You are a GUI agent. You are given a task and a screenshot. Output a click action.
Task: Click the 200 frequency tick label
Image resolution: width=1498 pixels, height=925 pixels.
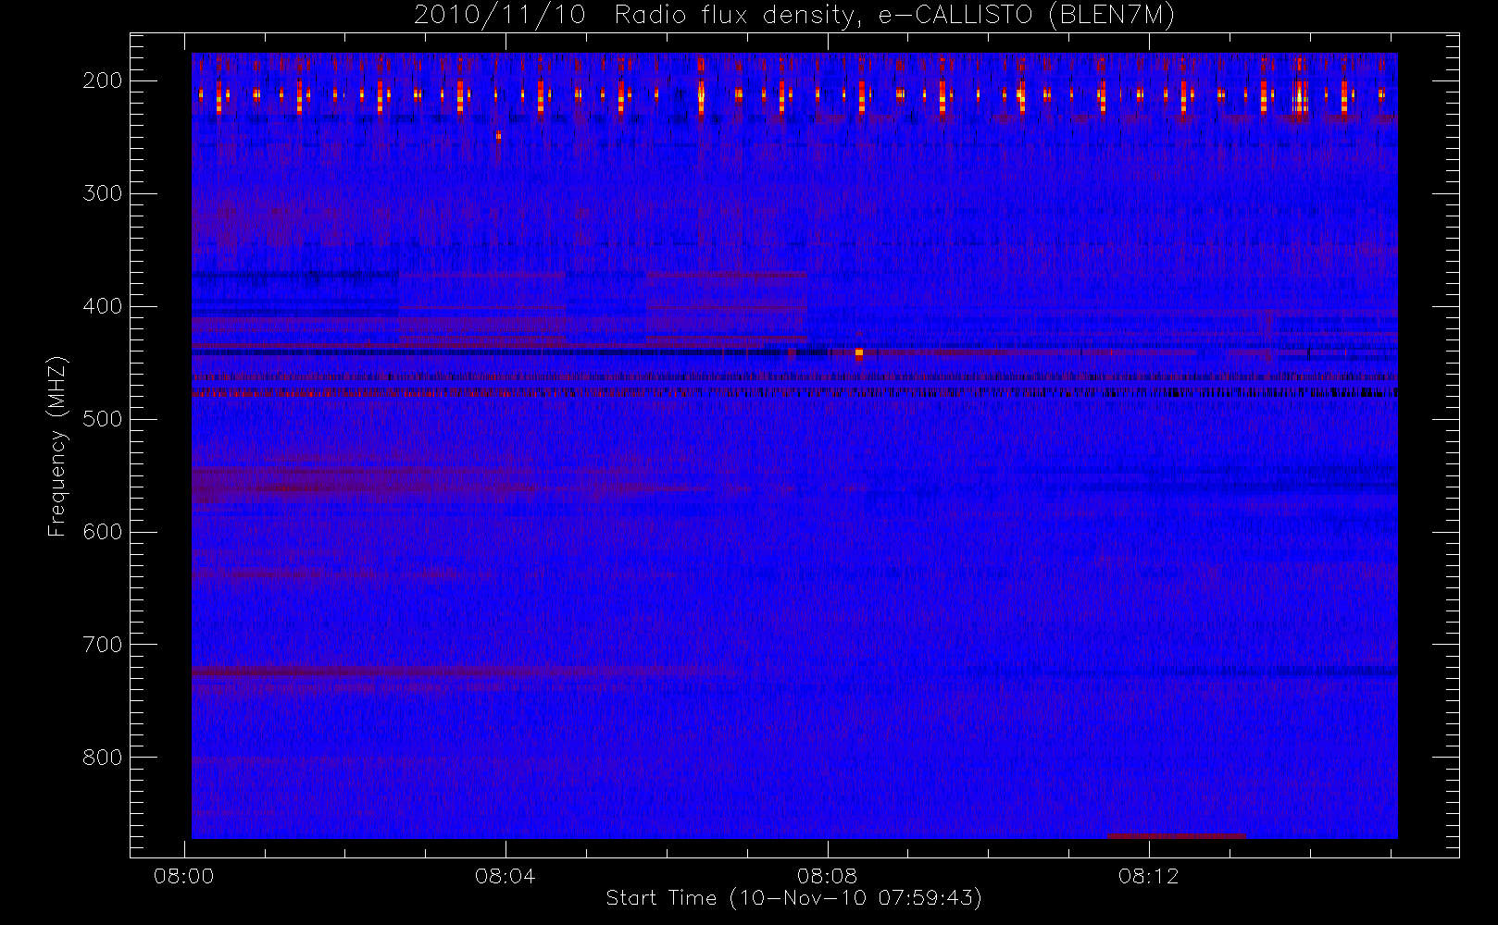point(103,80)
